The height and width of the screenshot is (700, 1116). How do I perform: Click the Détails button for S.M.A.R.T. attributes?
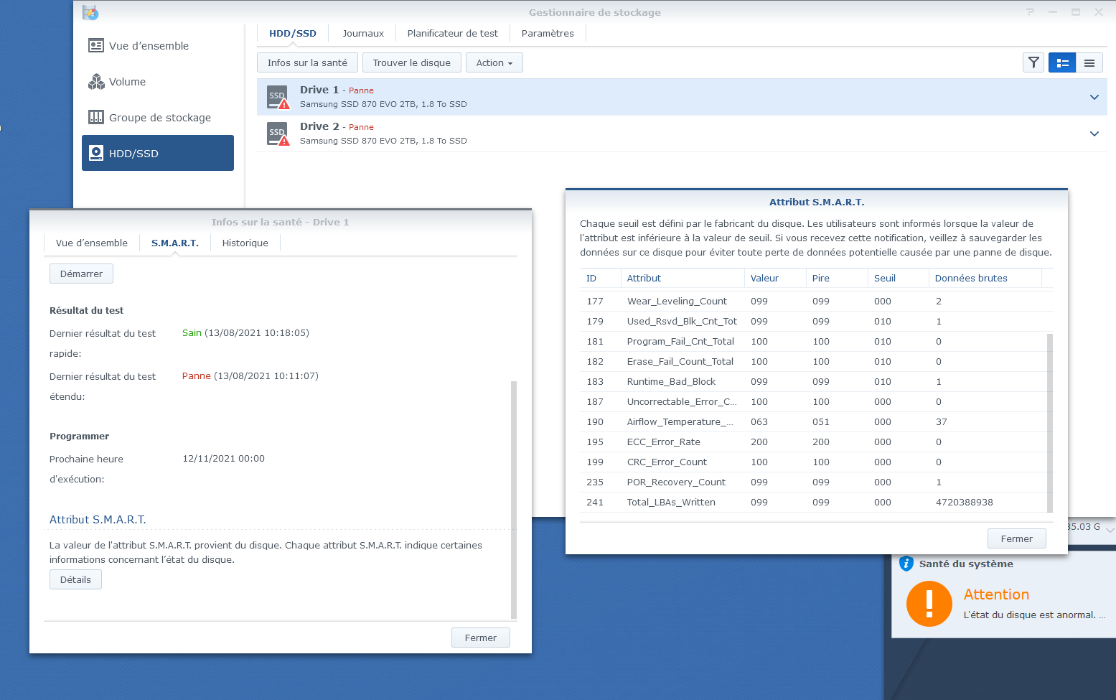75,580
